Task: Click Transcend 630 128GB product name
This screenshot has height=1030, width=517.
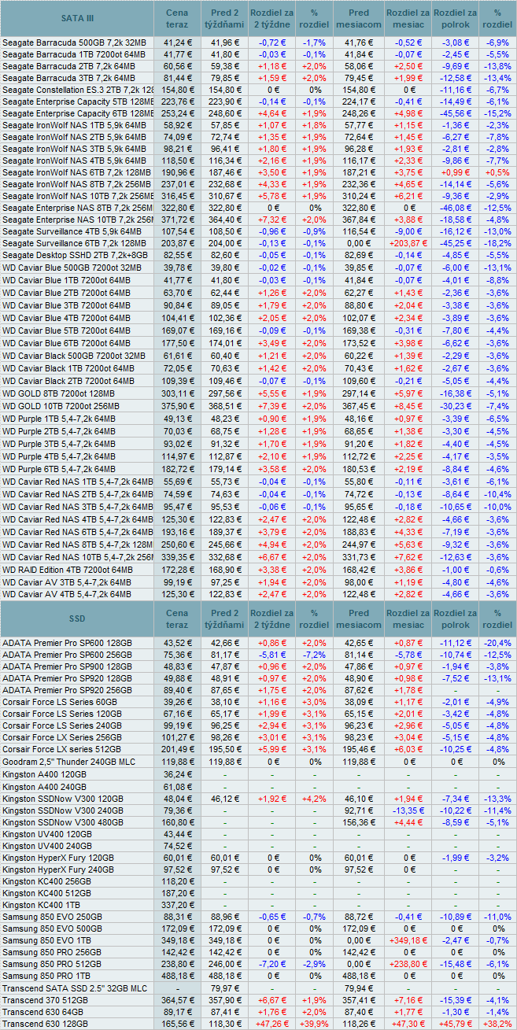Action: tap(45, 1024)
